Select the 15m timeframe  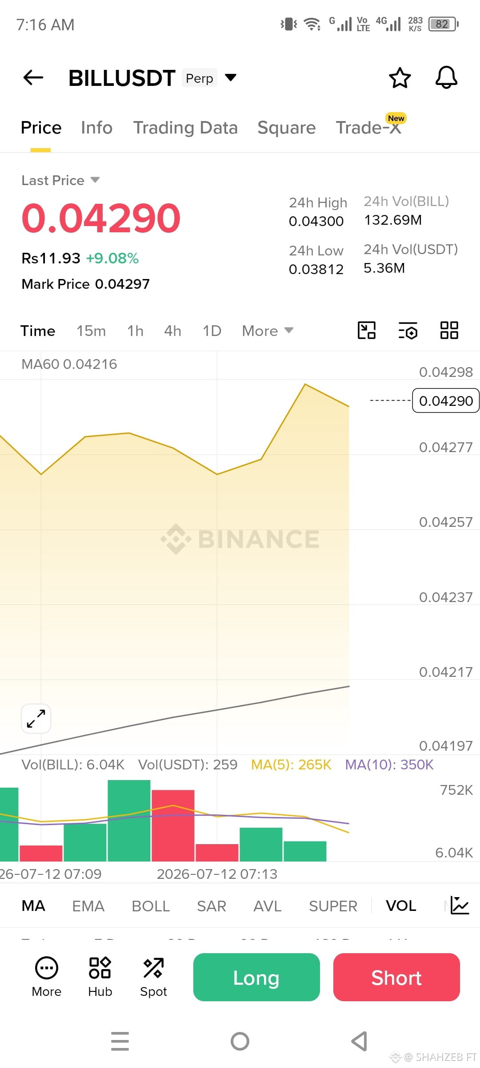click(x=91, y=331)
